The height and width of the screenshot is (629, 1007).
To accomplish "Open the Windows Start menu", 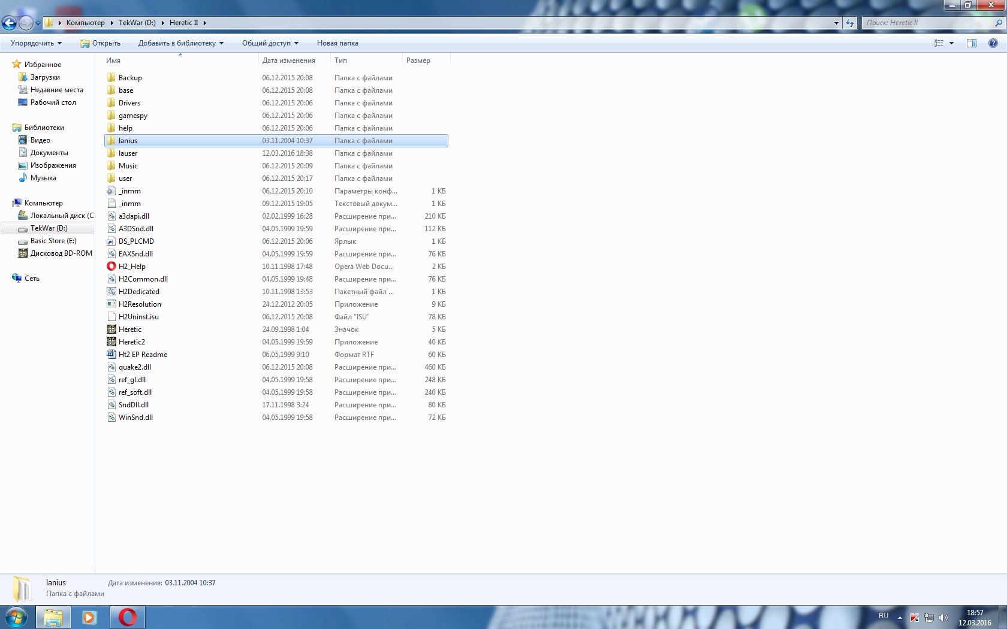I will tap(16, 617).
